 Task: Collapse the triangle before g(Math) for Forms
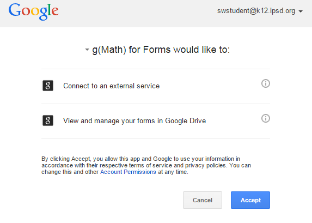click(87, 50)
